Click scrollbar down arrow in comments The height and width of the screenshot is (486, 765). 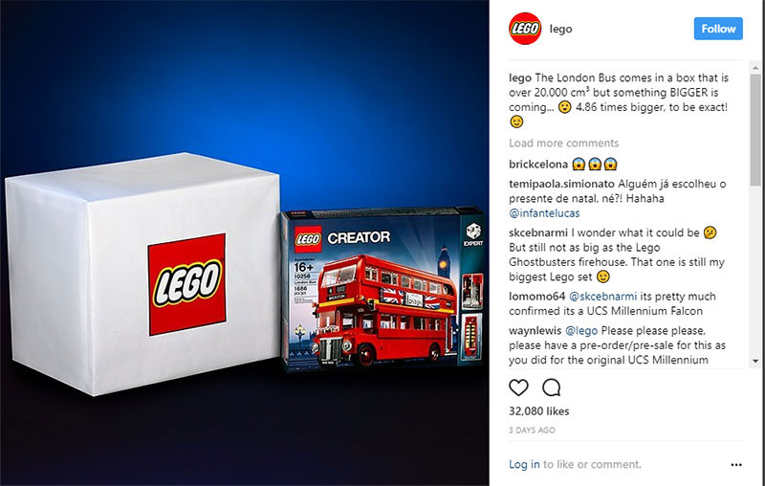click(755, 361)
